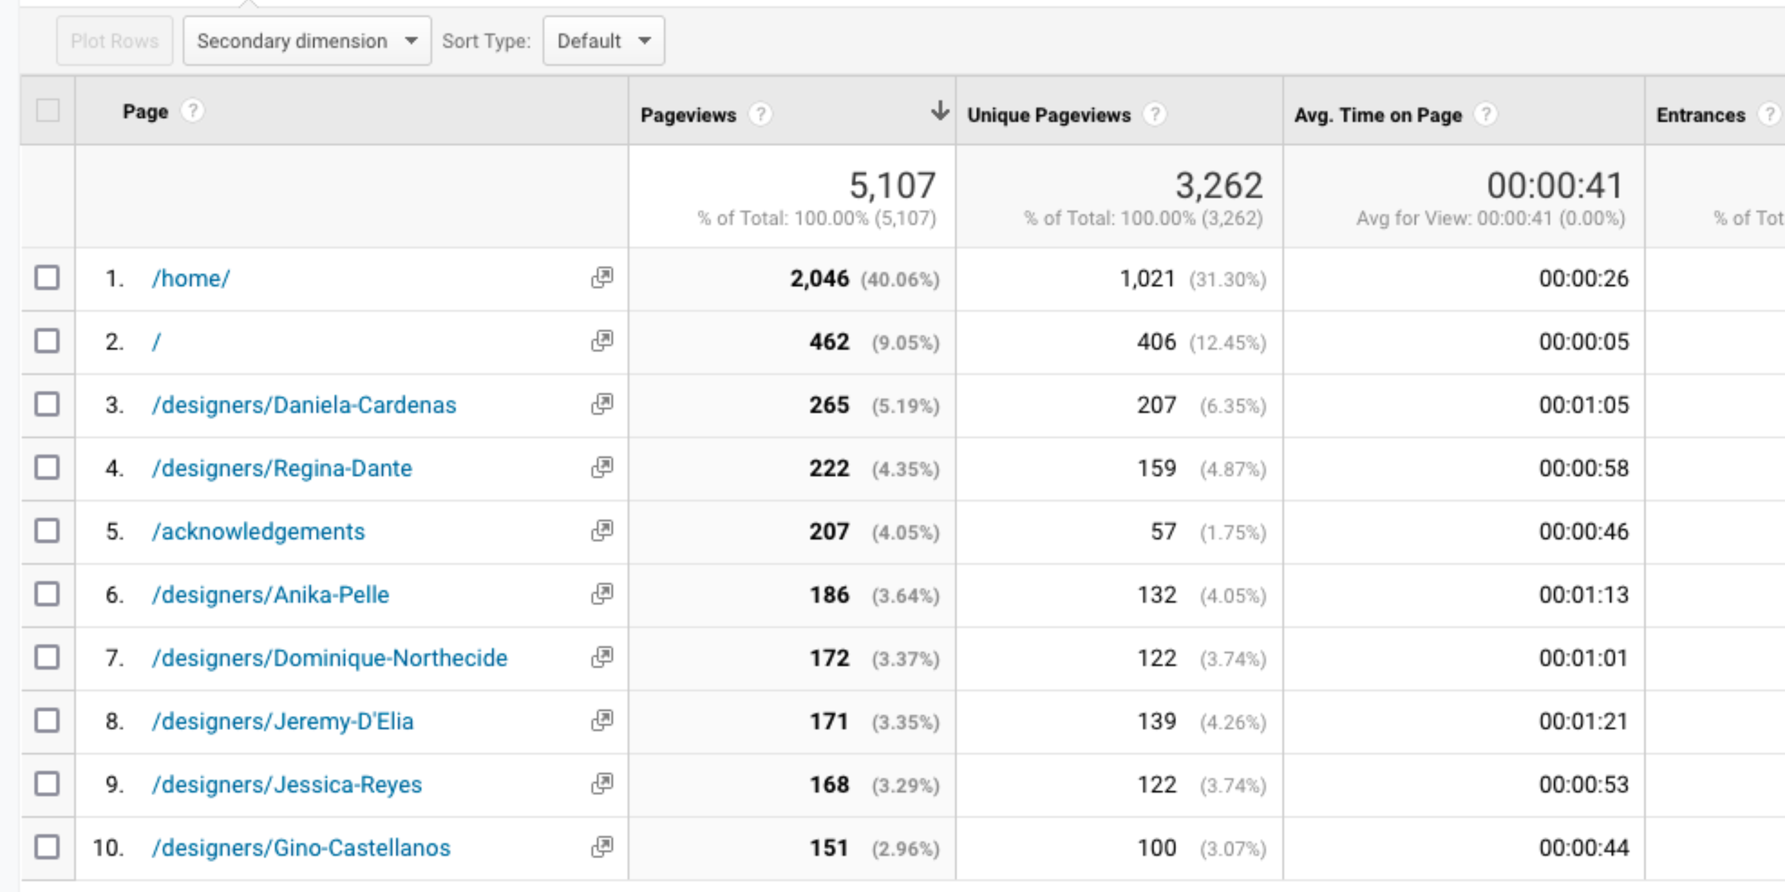Show help for Pageviews metric
This screenshot has width=1785, height=892.
760,115
